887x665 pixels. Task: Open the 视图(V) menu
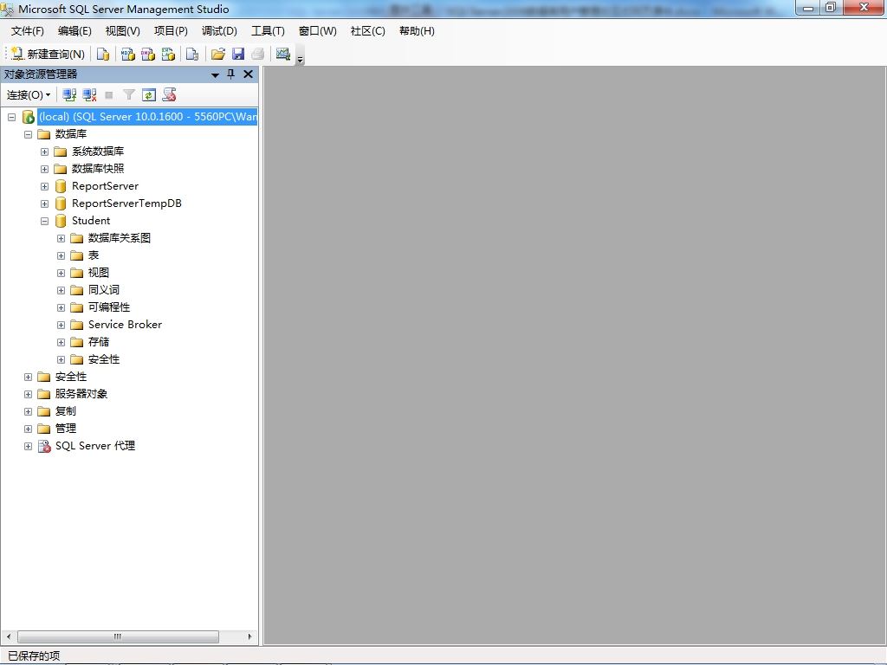[122, 31]
